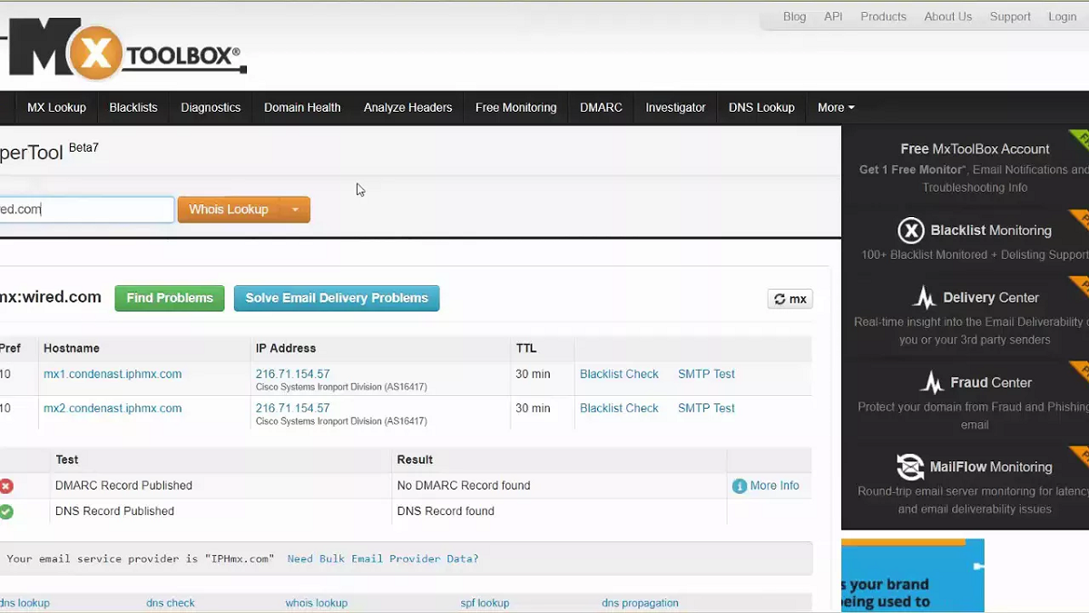Image resolution: width=1089 pixels, height=613 pixels.
Task: Click the mx:wired.com result heading
Action: pyautogui.click(x=50, y=297)
